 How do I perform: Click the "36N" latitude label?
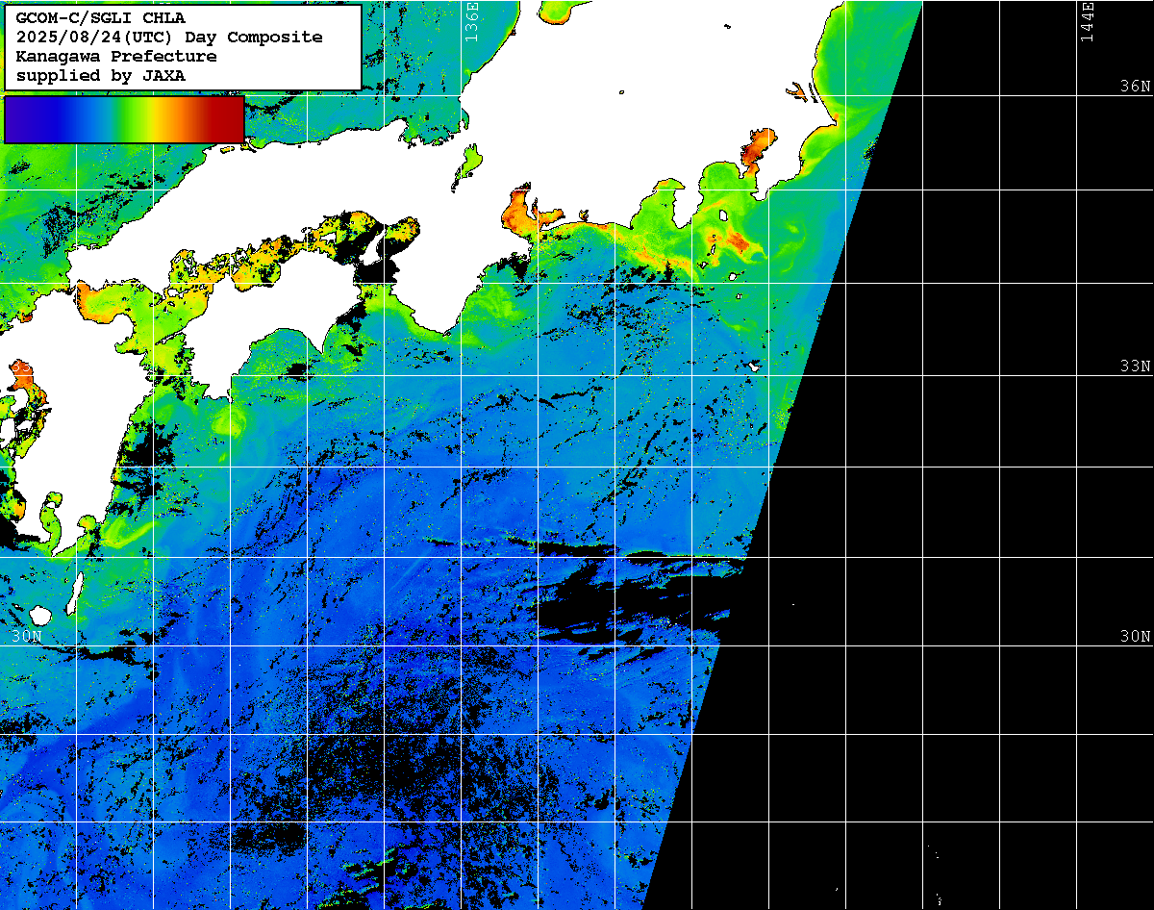pyautogui.click(x=1135, y=86)
